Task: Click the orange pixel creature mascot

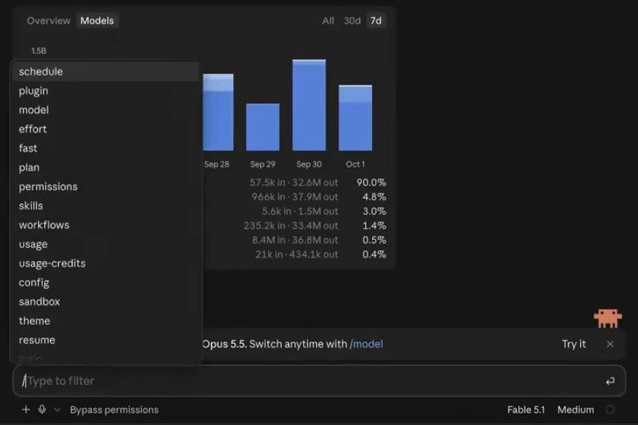Action: [608, 318]
